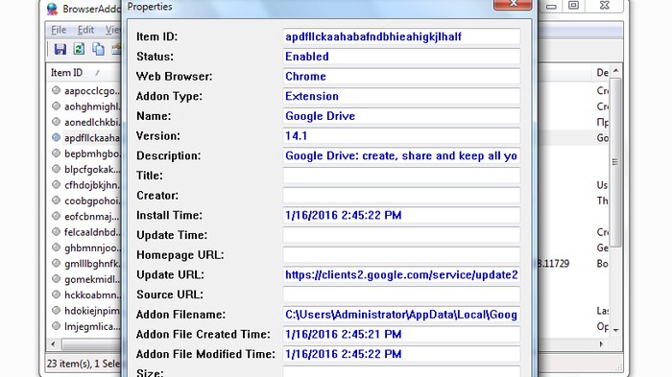Click the round icon beside hdokiejnpim row
The width and height of the screenshot is (672, 377).
pyautogui.click(x=56, y=310)
